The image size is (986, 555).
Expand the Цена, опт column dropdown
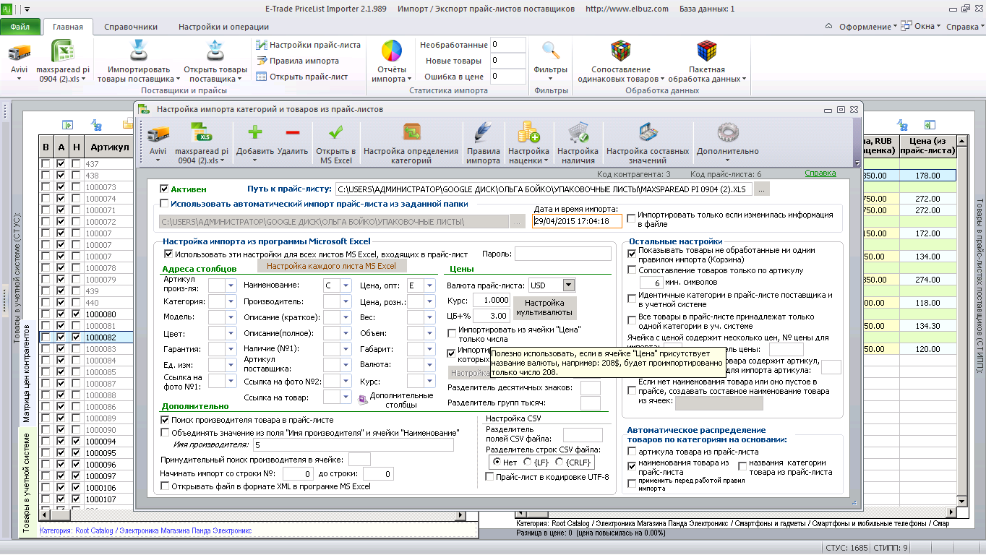pos(429,285)
